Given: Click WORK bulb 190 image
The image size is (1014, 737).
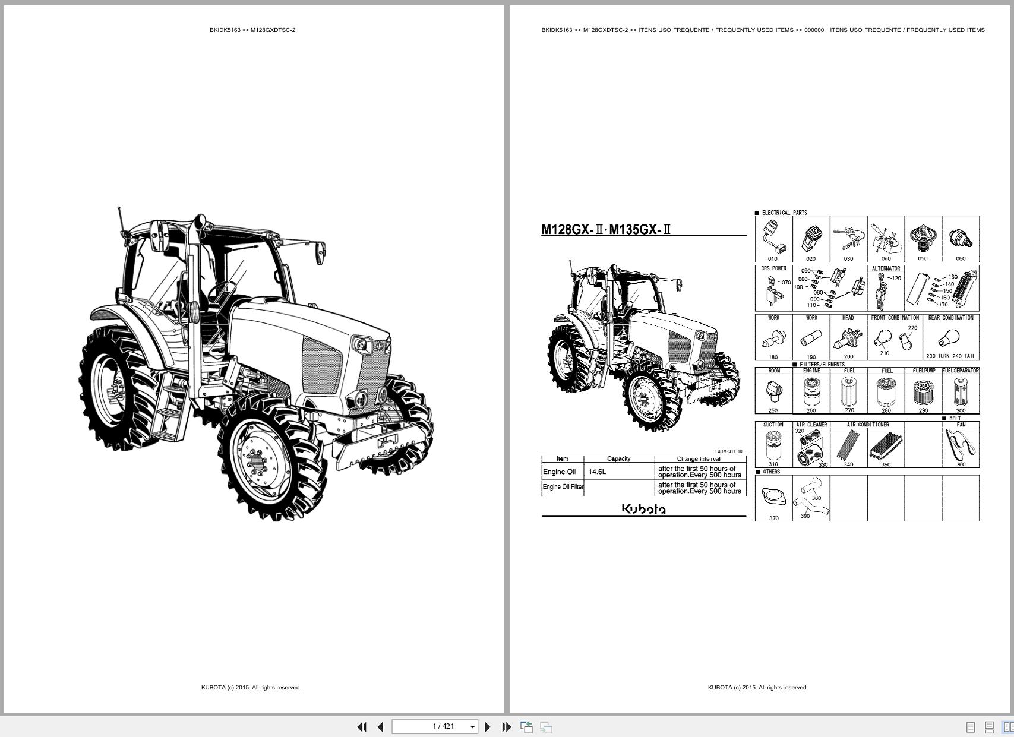Looking at the screenshot, I should [x=811, y=337].
